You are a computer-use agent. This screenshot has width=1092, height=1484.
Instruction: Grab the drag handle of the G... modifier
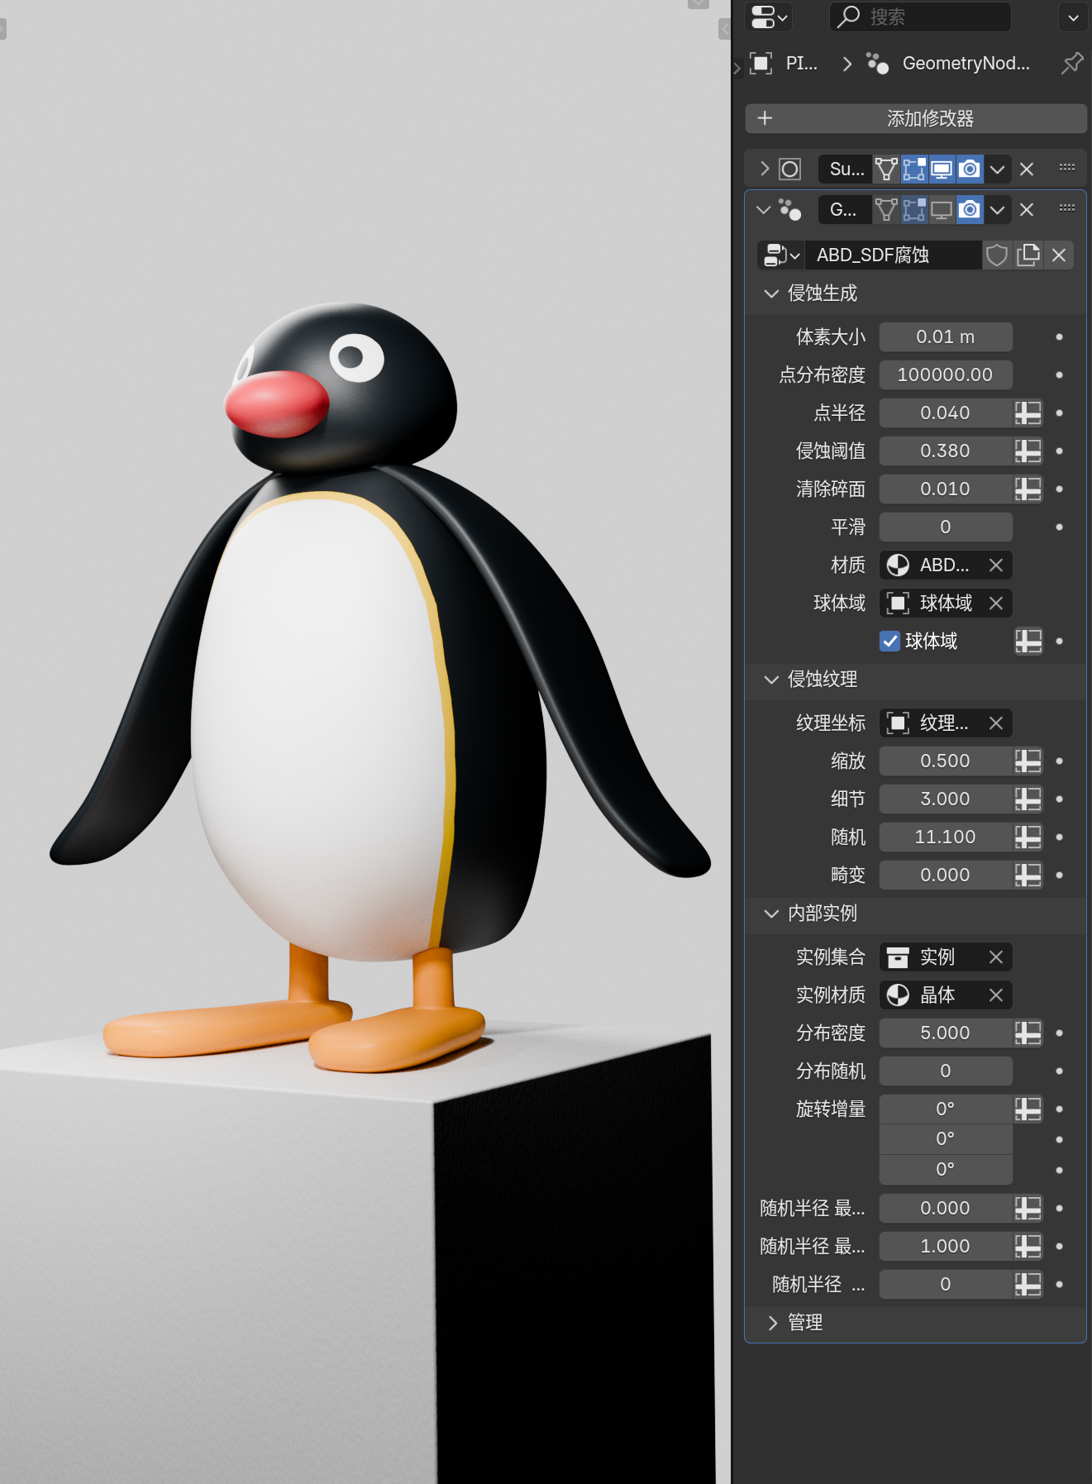1067,208
